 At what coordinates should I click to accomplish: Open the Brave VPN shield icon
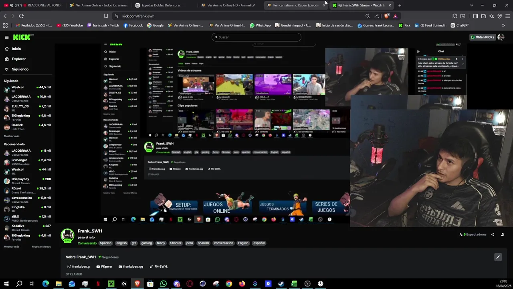click(x=500, y=16)
